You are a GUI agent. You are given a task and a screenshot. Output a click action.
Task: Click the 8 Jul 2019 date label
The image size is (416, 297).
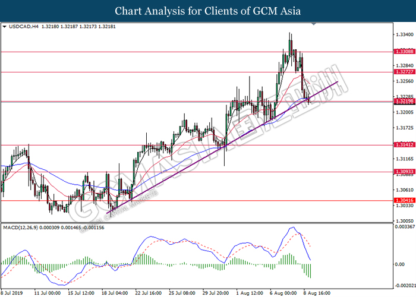(13, 293)
